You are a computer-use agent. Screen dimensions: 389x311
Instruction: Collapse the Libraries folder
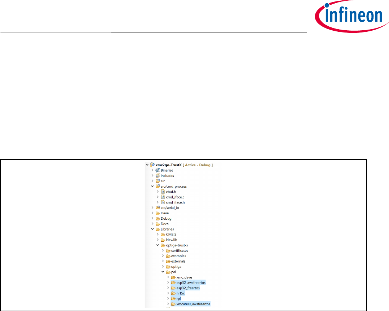[152, 229]
